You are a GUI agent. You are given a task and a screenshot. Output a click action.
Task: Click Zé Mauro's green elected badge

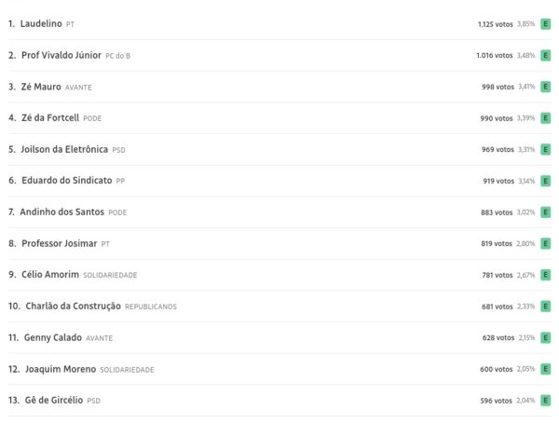click(x=545, y=87)
